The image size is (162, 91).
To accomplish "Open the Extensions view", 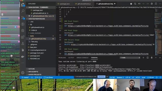I will pyautogui.click(x=23, y=37).
